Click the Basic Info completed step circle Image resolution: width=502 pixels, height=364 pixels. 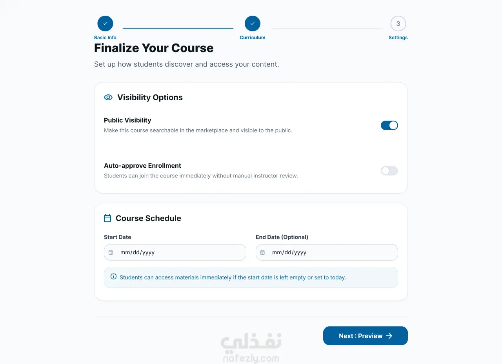point(105,24)
